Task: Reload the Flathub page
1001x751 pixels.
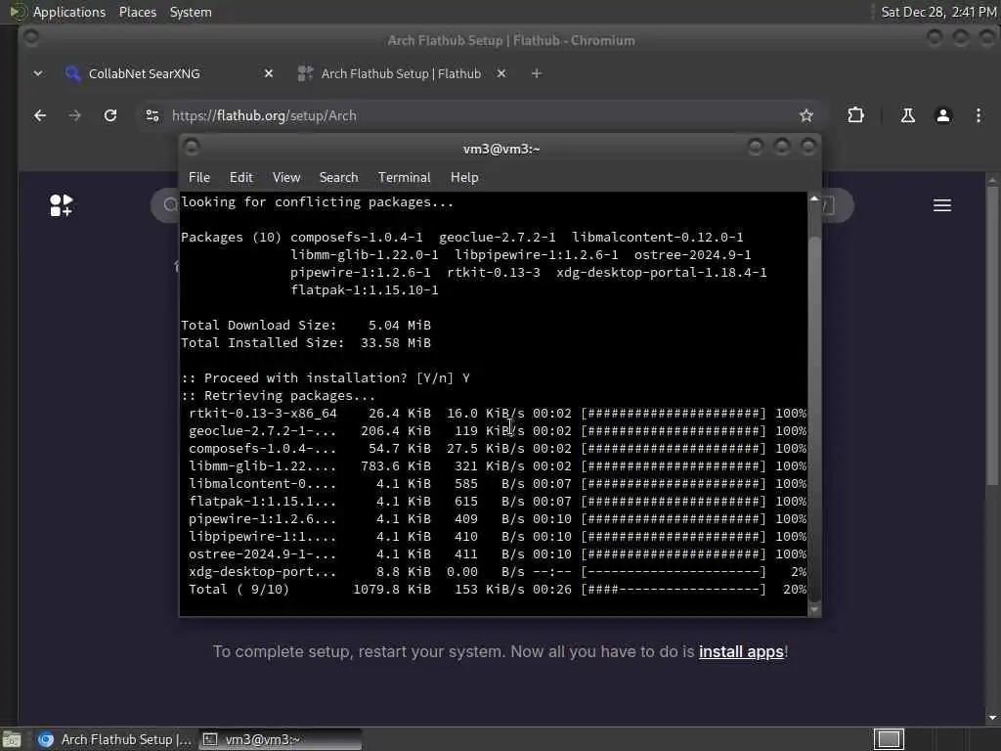Action: coord(110,115)
